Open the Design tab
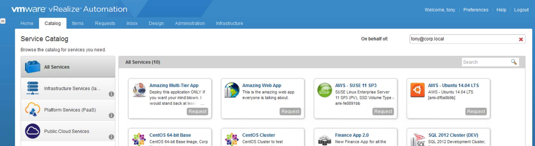Image resolution: width=535 pixels, height=146 pixels. coord(156,23)
